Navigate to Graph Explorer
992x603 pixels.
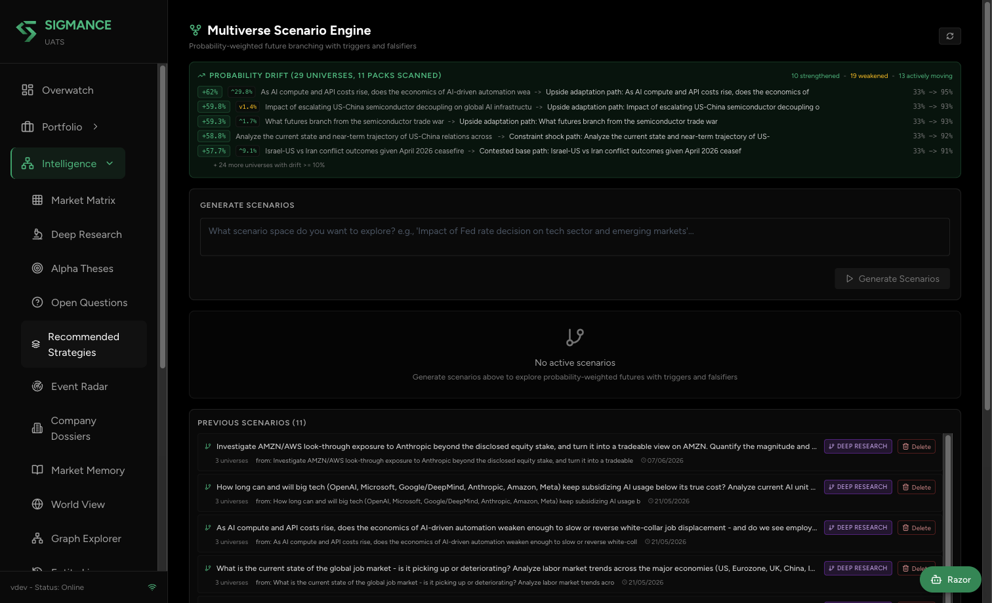click(84, 538)
